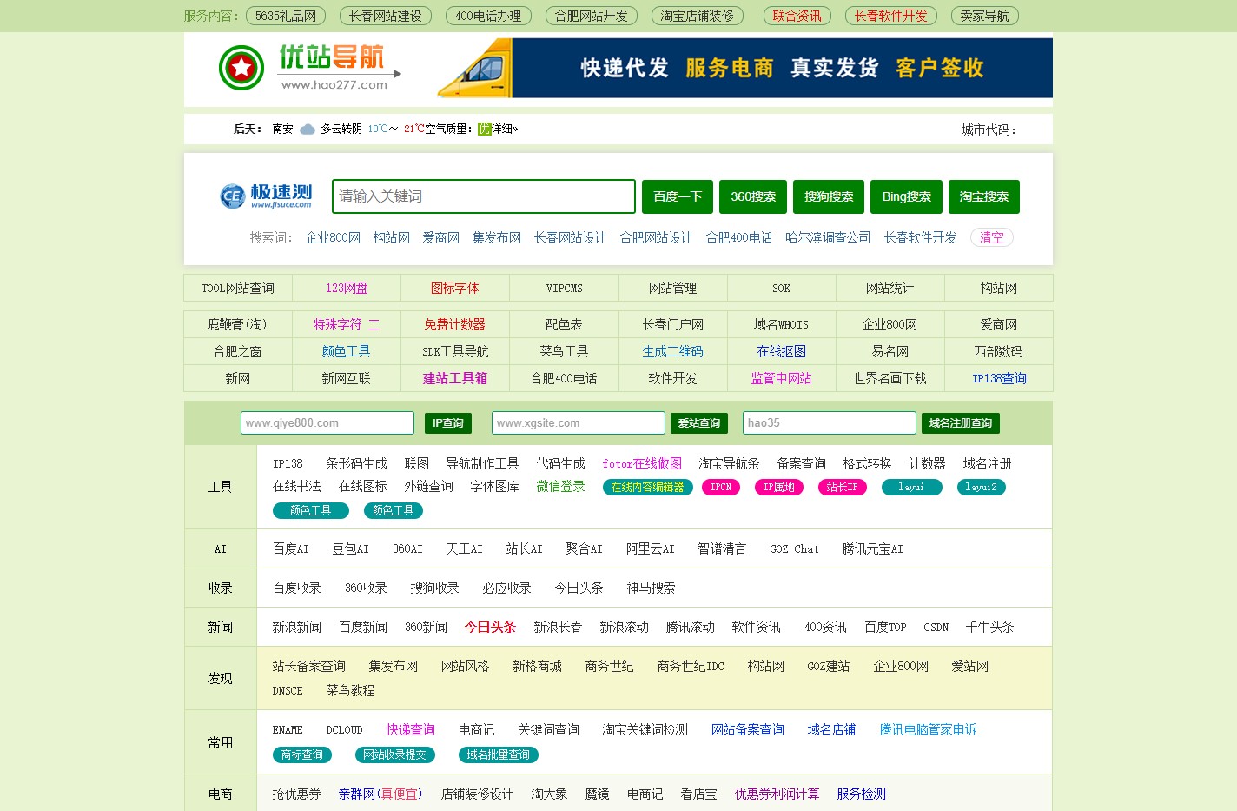The image size is (1237, 811).
Task: Focus the hao35 domain input field
Action: tap(830, 423)
